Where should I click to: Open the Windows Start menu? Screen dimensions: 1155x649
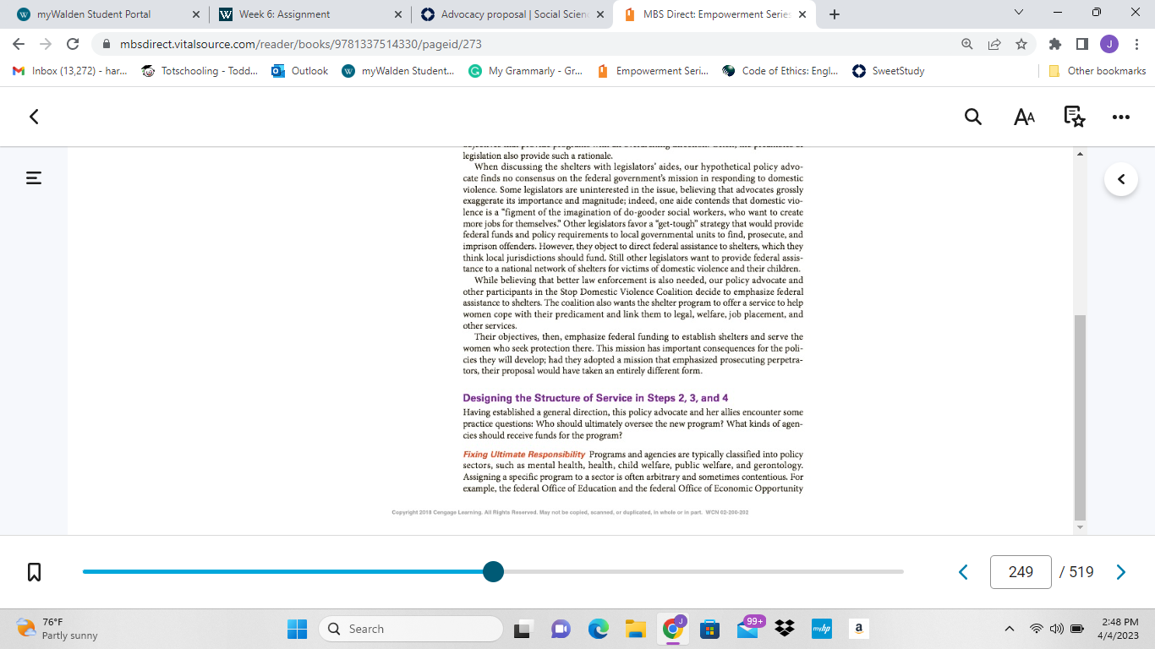coord(298,629)
